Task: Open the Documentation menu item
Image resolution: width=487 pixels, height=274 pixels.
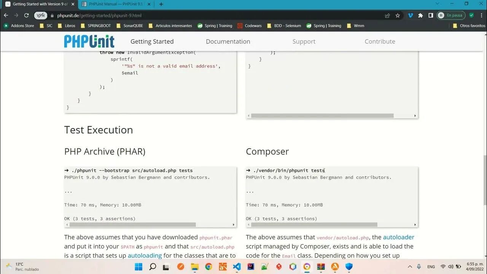Action: click(x=228, y=41)
